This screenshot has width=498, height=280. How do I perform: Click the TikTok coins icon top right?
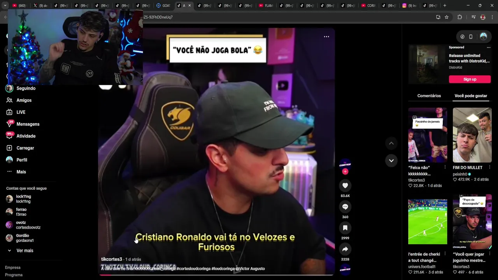click(462, 37)
